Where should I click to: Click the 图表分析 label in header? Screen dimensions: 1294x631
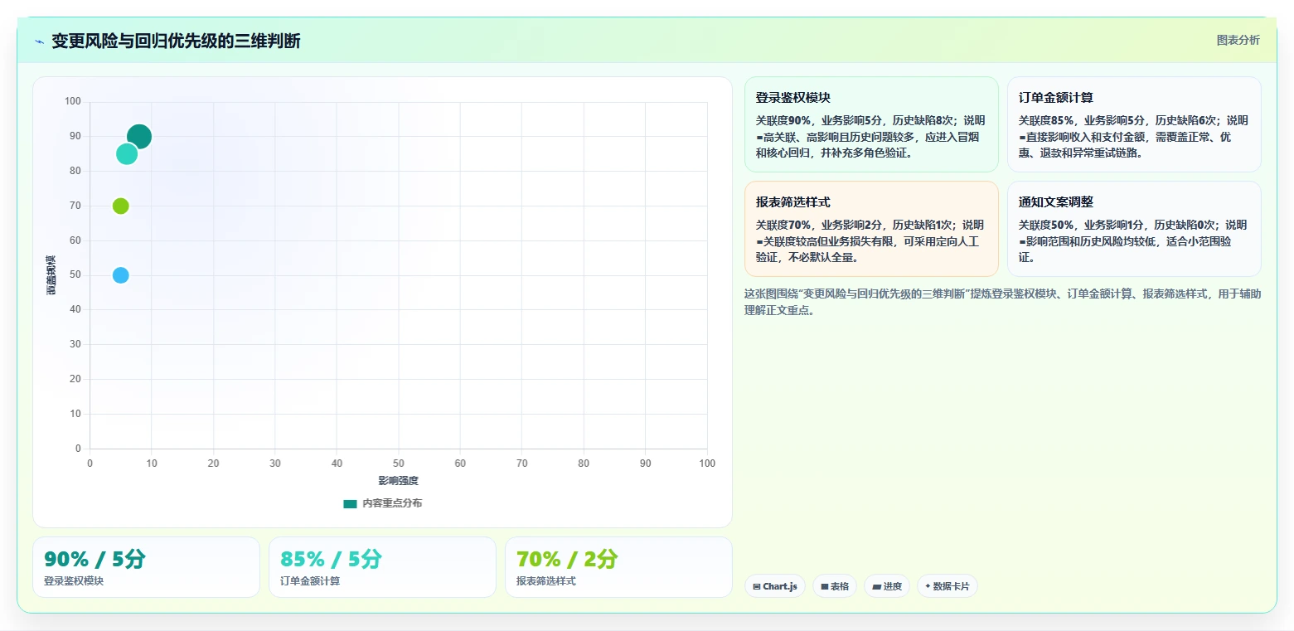(x=1238, y=40)
